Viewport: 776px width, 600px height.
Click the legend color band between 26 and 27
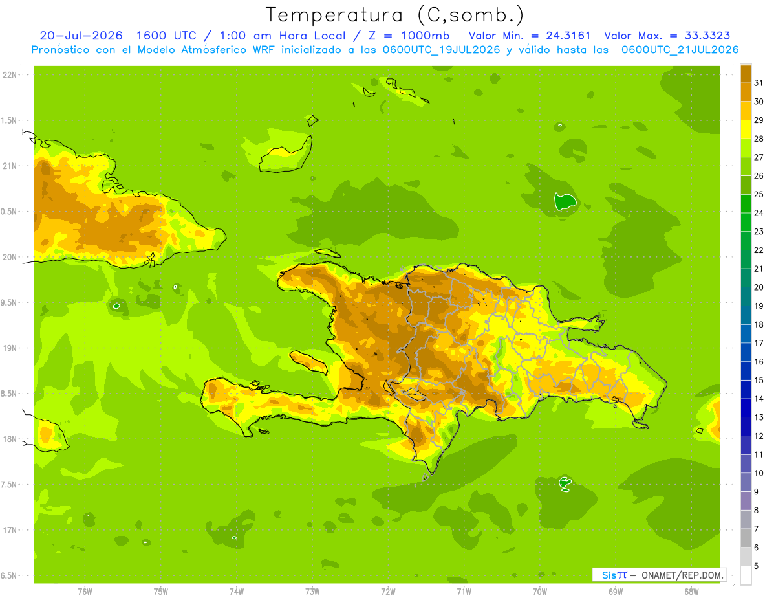coord(746,166)
